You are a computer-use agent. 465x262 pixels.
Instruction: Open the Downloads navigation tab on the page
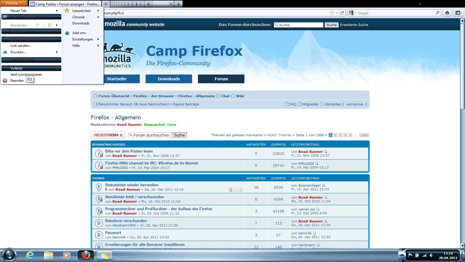point(169,79)
